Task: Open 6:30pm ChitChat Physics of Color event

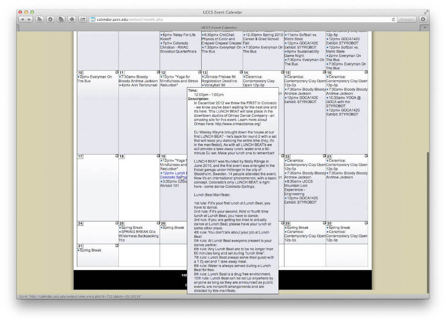Action: pyautogui.click(x=222, y=39)
